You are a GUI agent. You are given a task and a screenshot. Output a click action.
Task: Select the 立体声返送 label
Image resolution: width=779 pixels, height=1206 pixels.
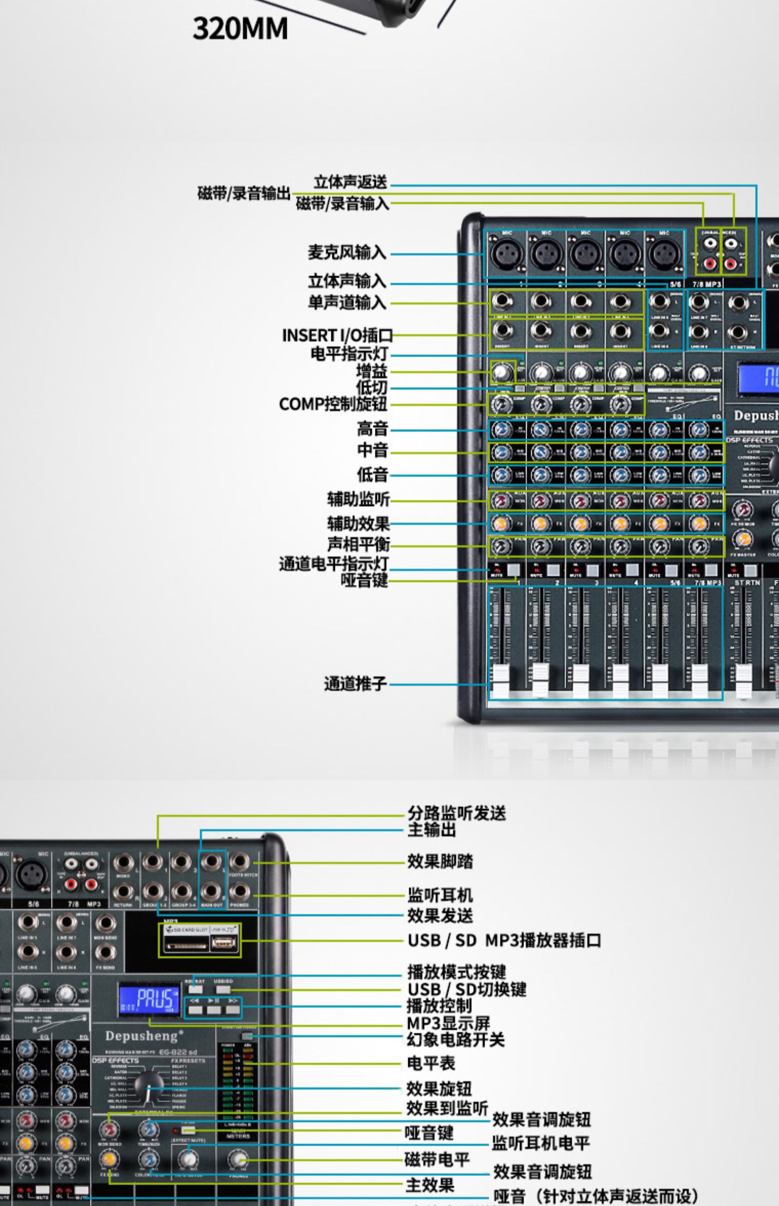[x=351, y=182]
